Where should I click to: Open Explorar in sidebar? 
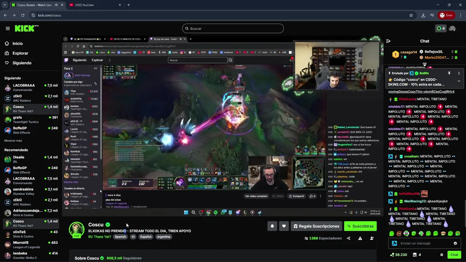[x=20, y=53]
